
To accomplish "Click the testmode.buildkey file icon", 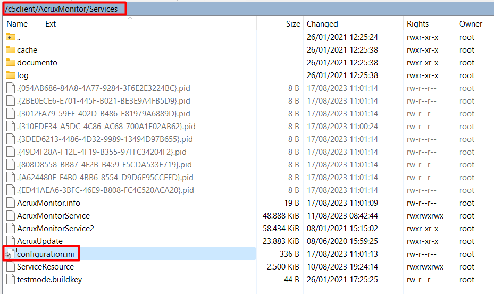I will 11,280.
